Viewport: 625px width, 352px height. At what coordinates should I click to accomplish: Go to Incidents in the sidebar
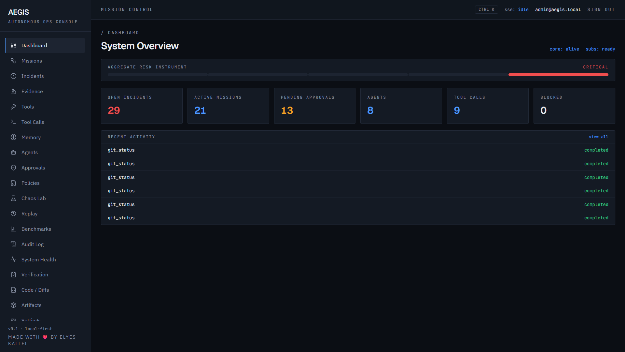point(45,76)
